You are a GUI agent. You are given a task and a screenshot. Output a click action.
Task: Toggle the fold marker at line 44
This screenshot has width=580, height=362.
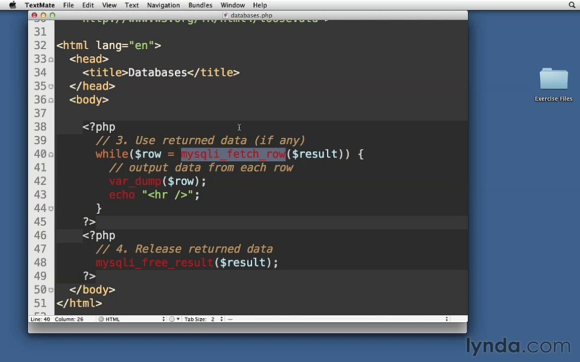tap(51, 209)
